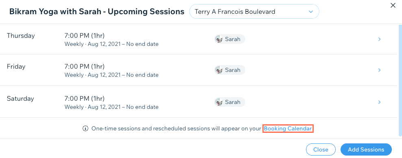
Task: Click the Sarah staff tag on Saturday
Action: point(229,102)
